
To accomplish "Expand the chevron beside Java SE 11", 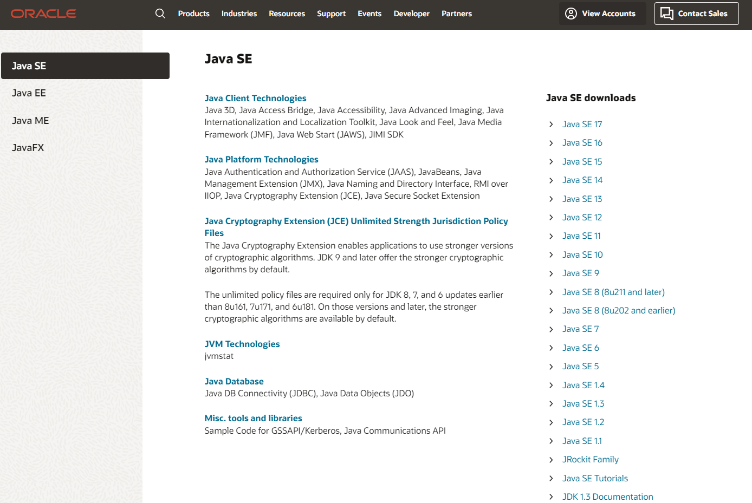I will (551, 236).
